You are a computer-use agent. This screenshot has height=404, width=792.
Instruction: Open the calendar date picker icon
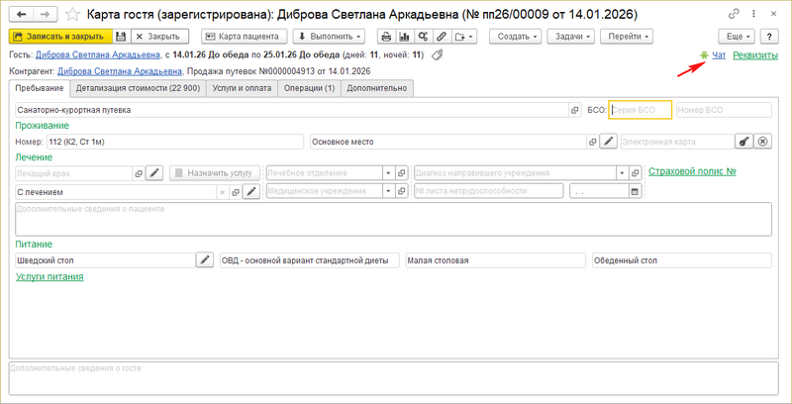(x=635, y=191)
